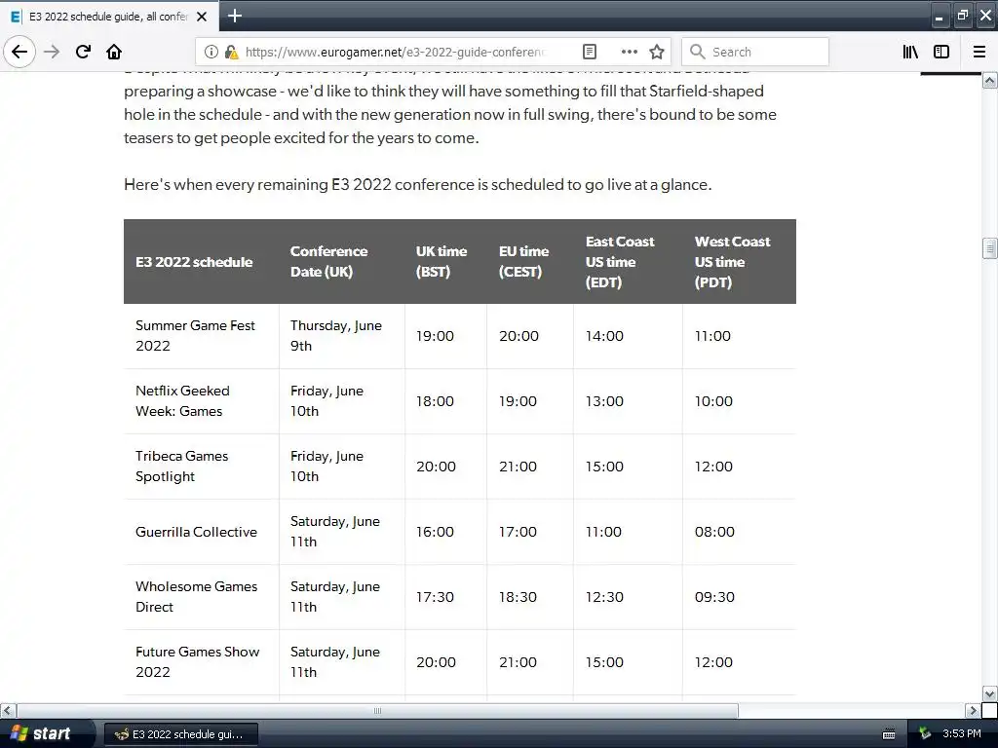998x748 pixels.
Task: Click Summer Game Fest EDT time 14:00
Action: (x=604, y=336)
